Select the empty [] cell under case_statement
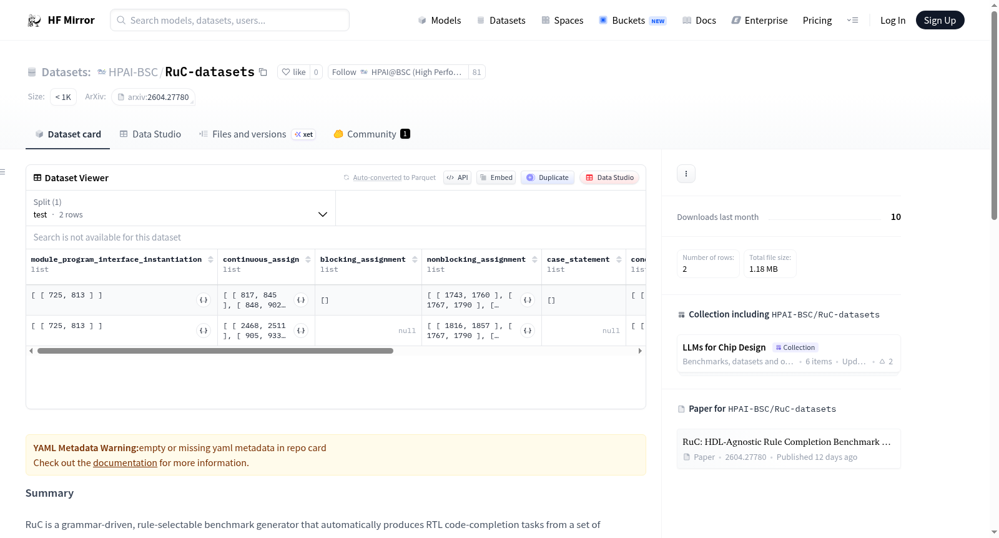Image resolution: width=999 pixels, height=538 pixels. pyautogui.click(x=584, y=300)
